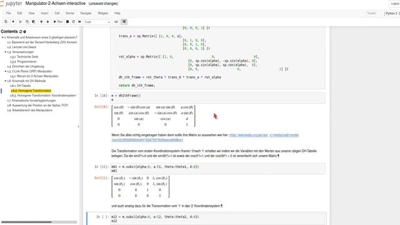Viewport: 400px width, 225px height.
Task: Refresh the Contents table icon
Action: click(21, 32)
